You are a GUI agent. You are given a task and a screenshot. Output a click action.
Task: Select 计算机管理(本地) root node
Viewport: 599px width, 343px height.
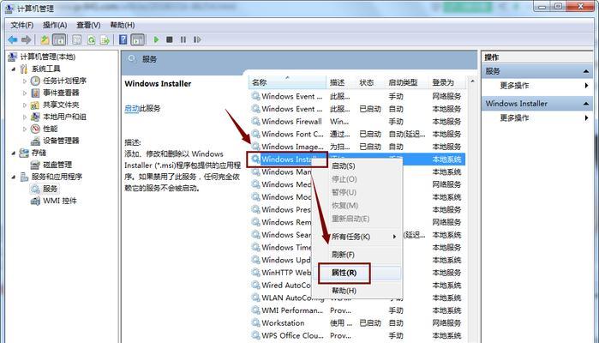point(47,57)
